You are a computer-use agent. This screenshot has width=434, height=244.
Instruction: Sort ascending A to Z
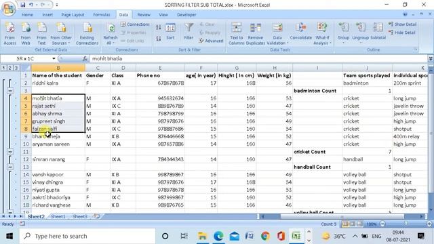(158, 27)
